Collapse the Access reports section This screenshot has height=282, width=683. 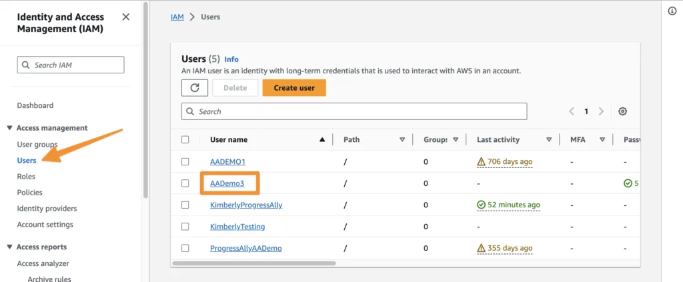[x=9, y=247]
